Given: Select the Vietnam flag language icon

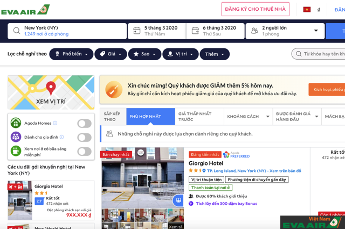Looking at the screenshot, I should tap(307, 10).
